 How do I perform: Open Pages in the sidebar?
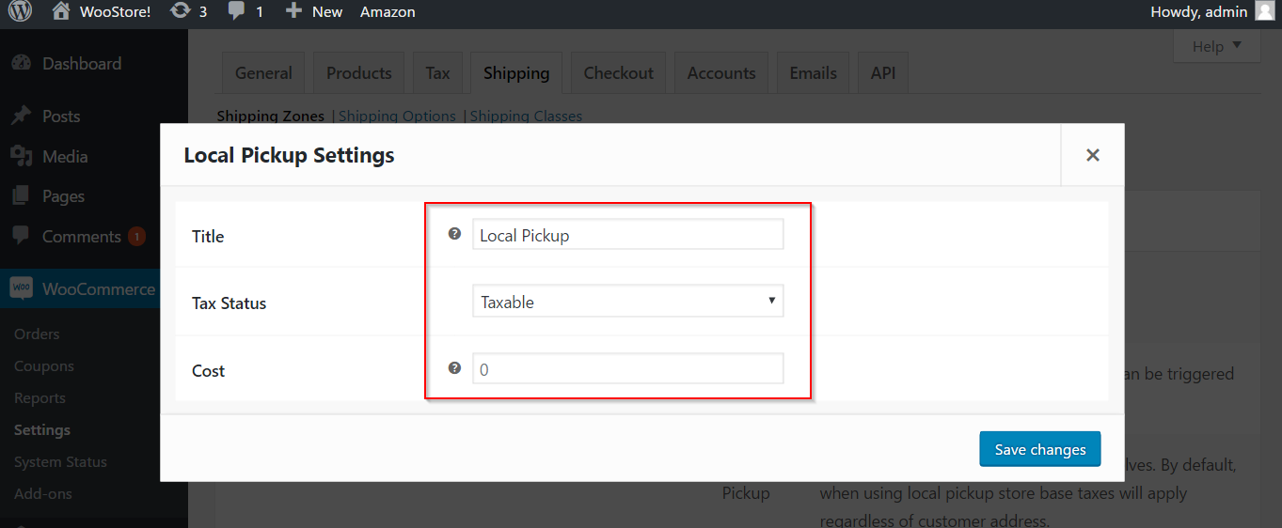click(x=63, y=196)
